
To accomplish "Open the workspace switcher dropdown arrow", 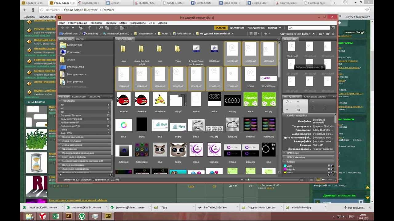I will (x=280, y=28).
